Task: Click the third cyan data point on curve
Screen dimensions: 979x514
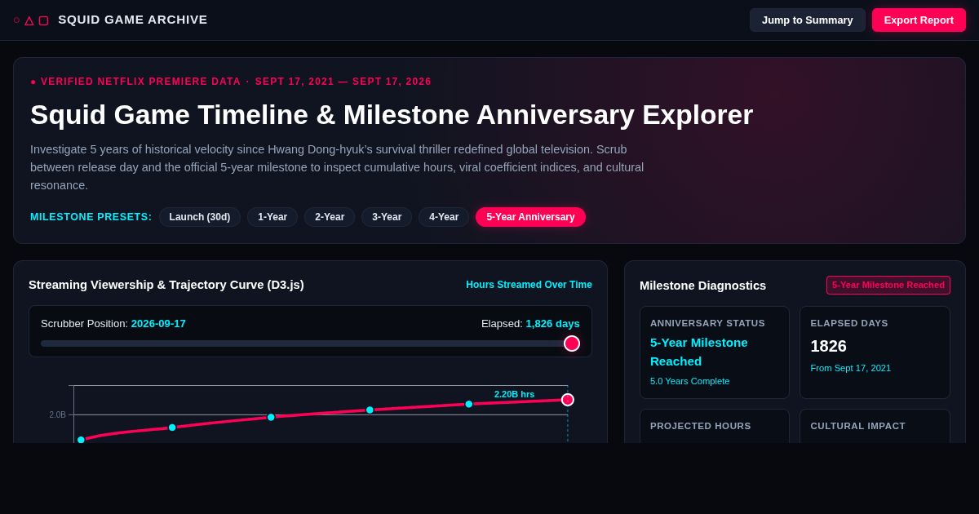Action: coord(271,417)
